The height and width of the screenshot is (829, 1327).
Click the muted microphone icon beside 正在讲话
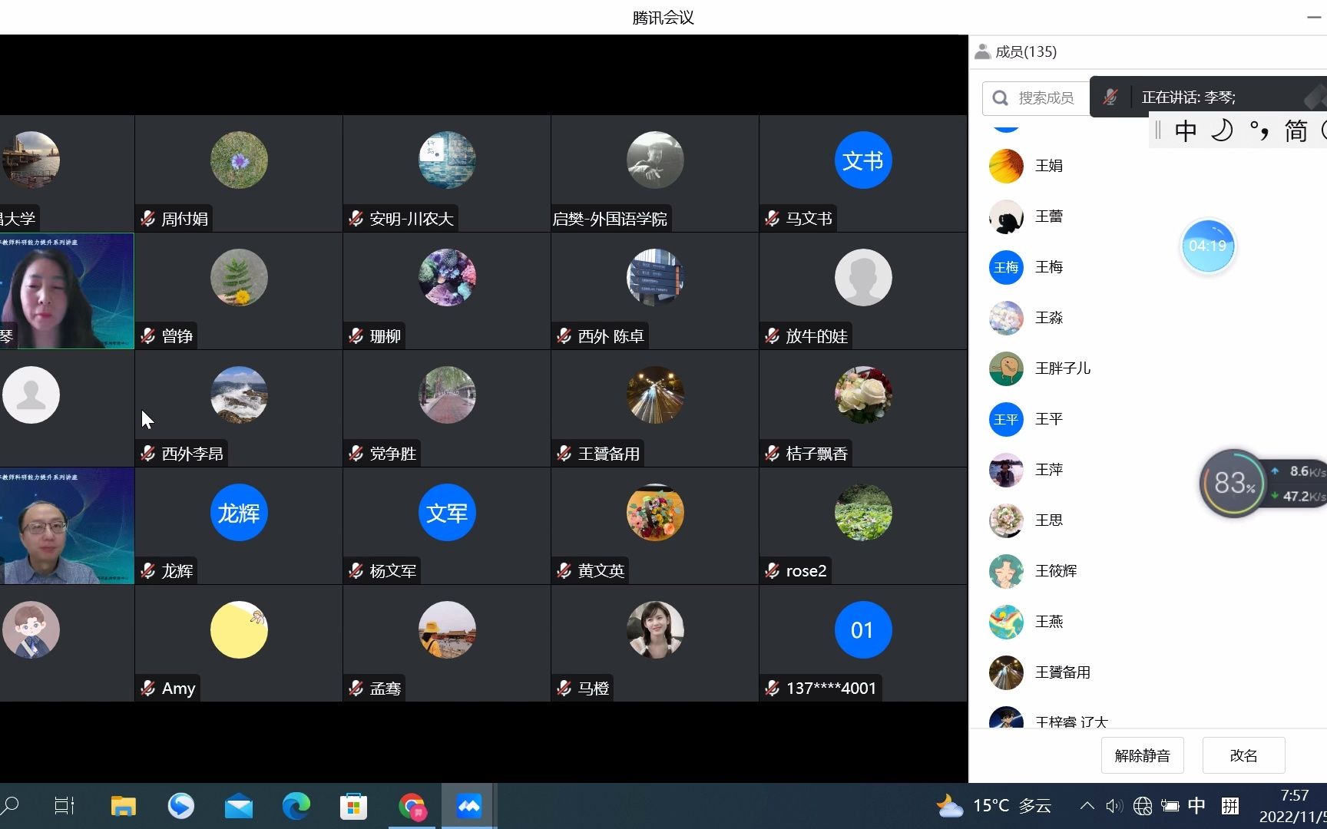click(x=1110, y=97)
